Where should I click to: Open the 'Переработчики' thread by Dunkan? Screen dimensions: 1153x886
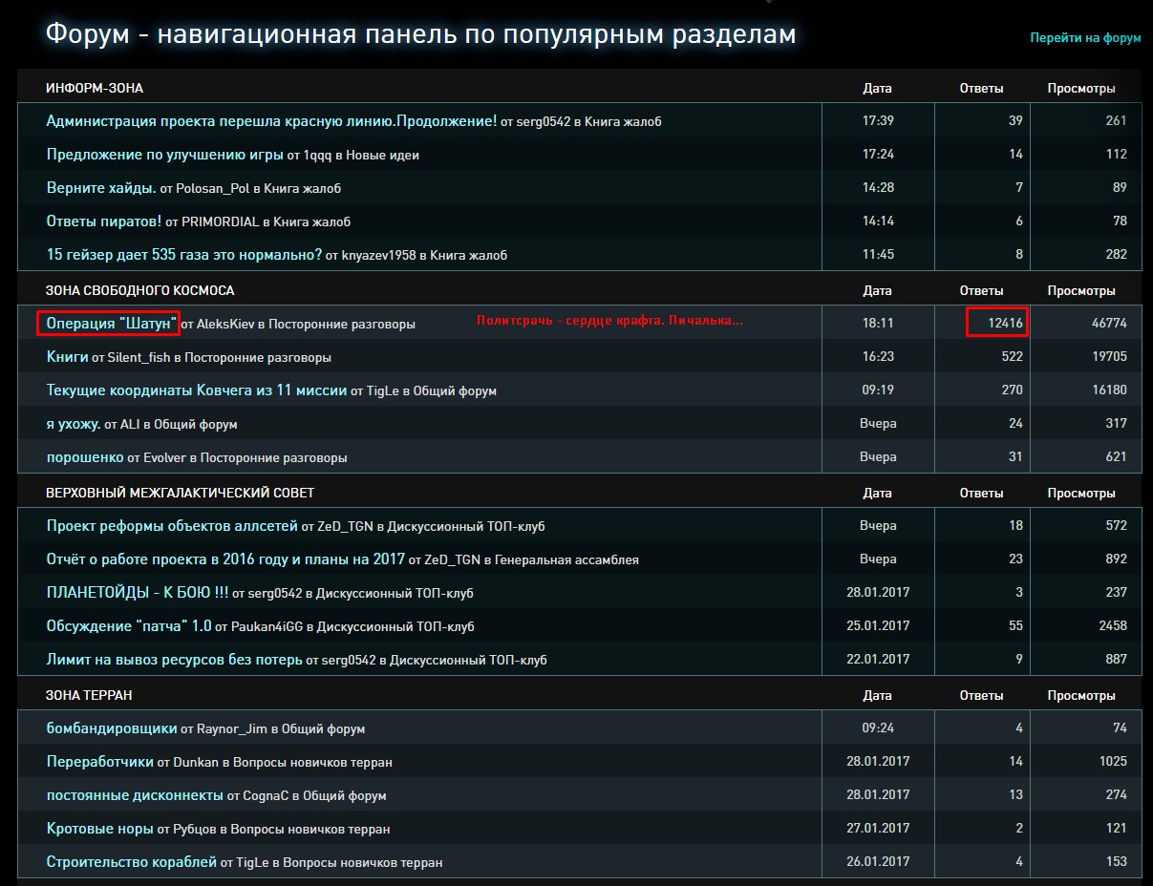click(99, 762)
